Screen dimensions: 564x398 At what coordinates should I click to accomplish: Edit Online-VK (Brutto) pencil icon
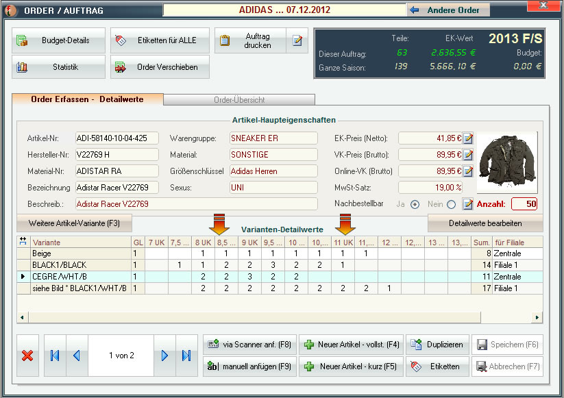click(x=468, y=171)
